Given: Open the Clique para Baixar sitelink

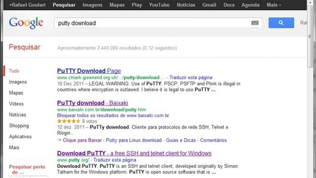Looking at the screenshot, I should pyautogui.click(x=82, y=140).
